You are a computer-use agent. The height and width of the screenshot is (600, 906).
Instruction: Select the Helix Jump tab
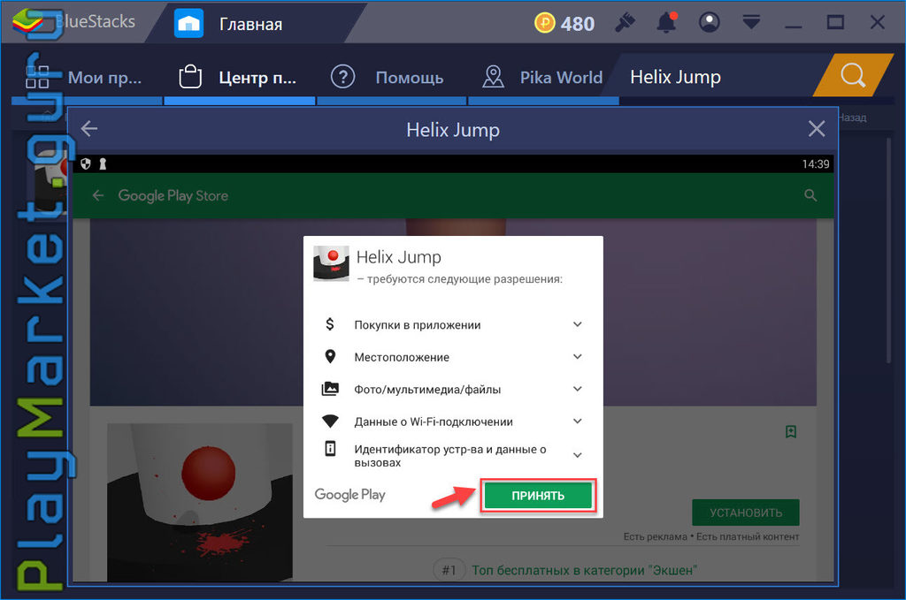pyautogui.click(x=675, y=77)
